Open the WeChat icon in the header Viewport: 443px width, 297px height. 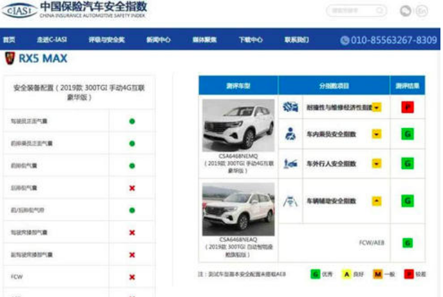[405, 11]
